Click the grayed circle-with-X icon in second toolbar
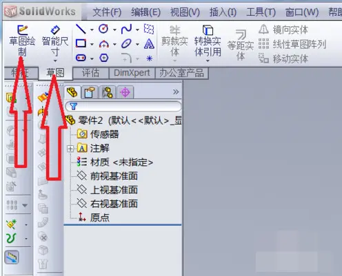Screen dimensions: 342x276 click(43, 236)
